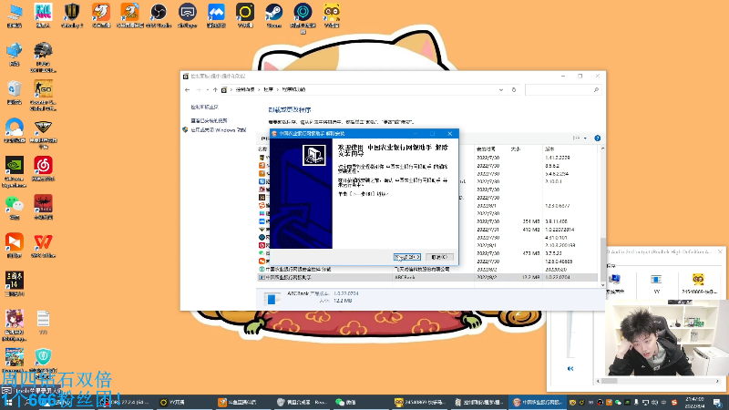Click the 410 MB size cell

tap(531, 230)
